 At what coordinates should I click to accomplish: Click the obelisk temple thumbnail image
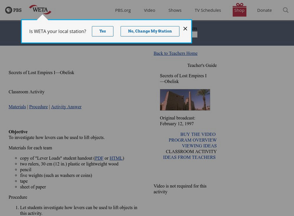pos(185,100)
